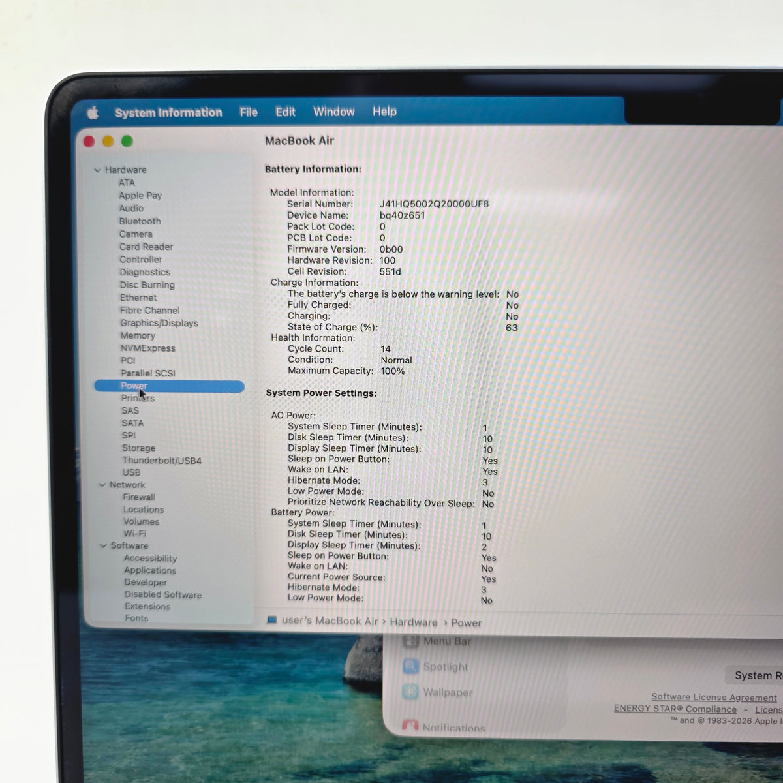Screen dimensions: 783x783
Task: Click the device name bq40z651
Action: click(x=402, y=215)
